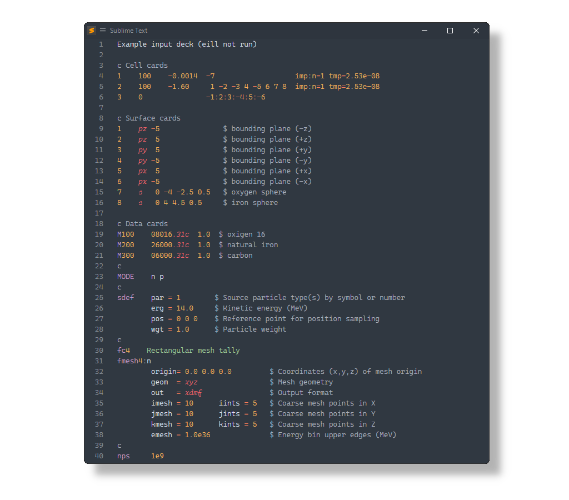Viewport: 569px width, 500px height.
Task: Click the MODE keyword on line 23
Action: 126,277
